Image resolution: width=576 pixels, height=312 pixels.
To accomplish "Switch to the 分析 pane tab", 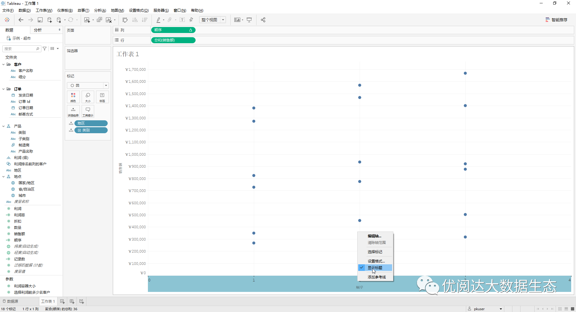I will point(38,30).
